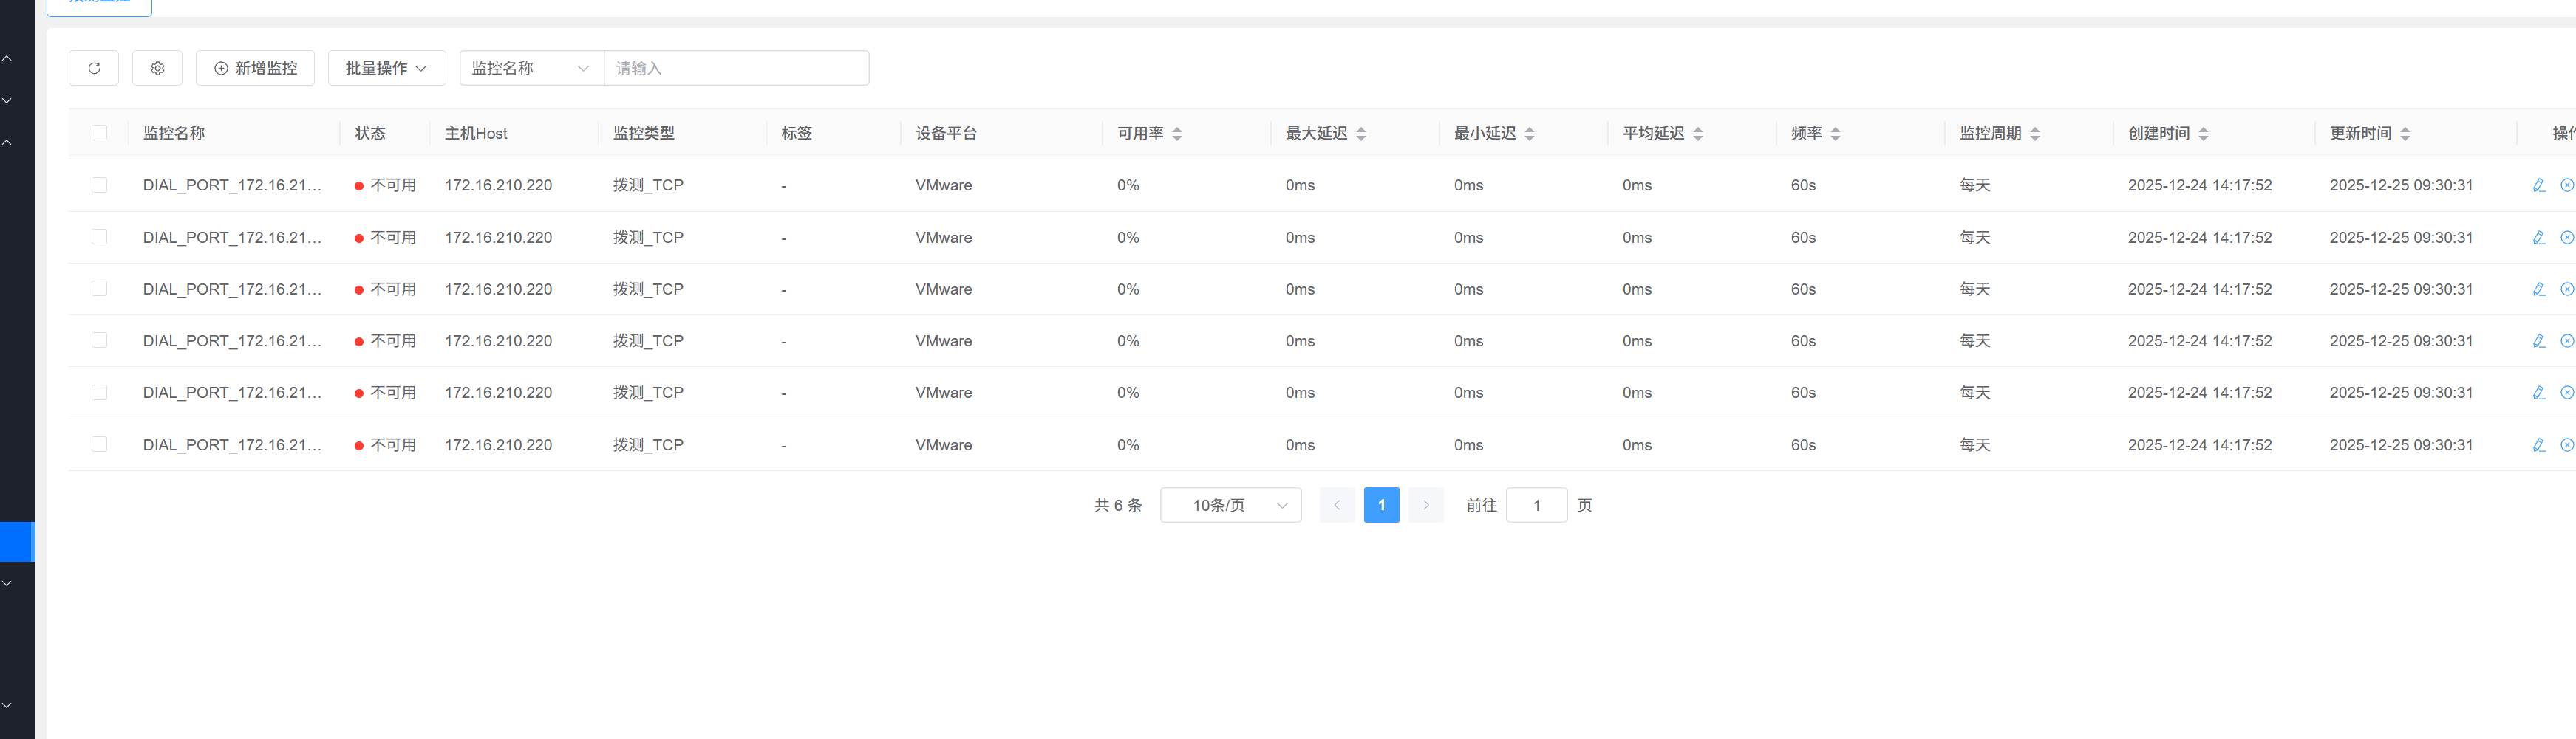Click the 状态 column header
Image resolution: width=2576 pixels, height=739 pixels.
(x=370, y=133)
